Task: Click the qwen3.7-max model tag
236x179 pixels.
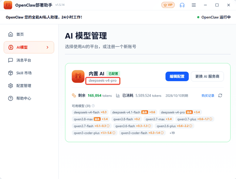Action: coord(159,119)
